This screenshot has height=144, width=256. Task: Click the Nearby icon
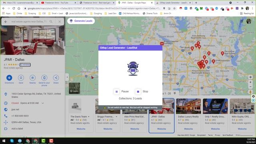point(32,78)
